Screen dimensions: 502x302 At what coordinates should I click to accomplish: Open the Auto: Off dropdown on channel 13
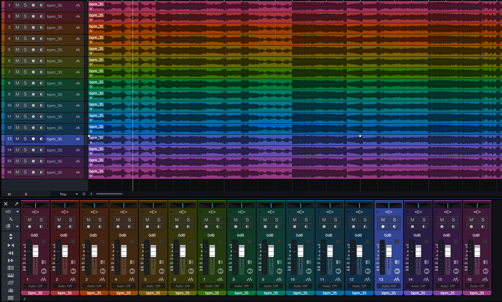pyautogui.click(x=389, y=286)
